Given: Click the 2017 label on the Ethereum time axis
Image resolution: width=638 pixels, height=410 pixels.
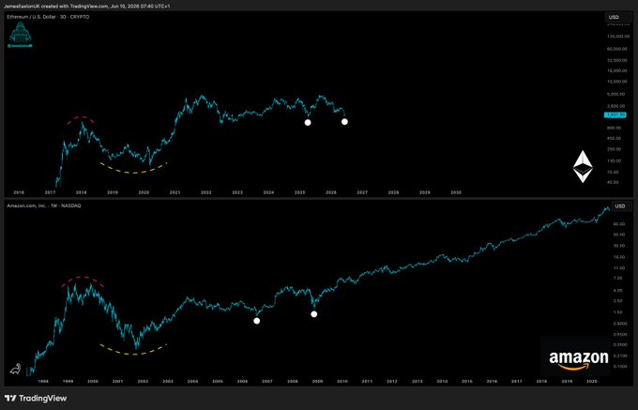Looking at the screenshot, I should tap(50, 192).
